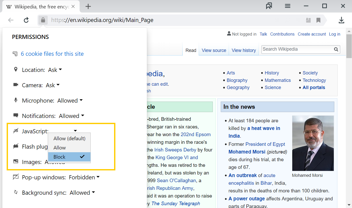Click the Notifications bubble icon
This screenshot has height=208, width=352.
click(x=16, y=115)
